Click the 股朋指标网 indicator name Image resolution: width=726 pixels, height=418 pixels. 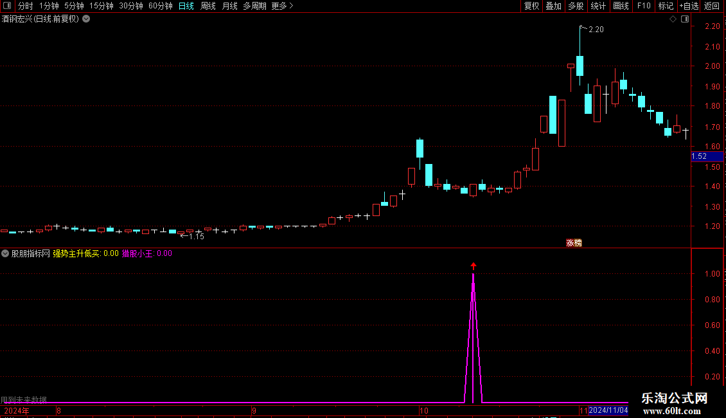[x=31, y=253]
